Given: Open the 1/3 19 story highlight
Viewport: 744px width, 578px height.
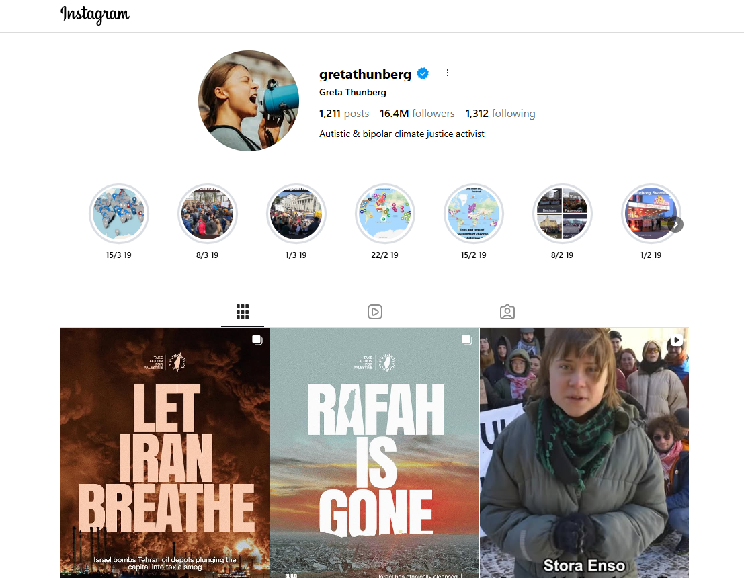Looking at the screenshot, I should [296, 214].
